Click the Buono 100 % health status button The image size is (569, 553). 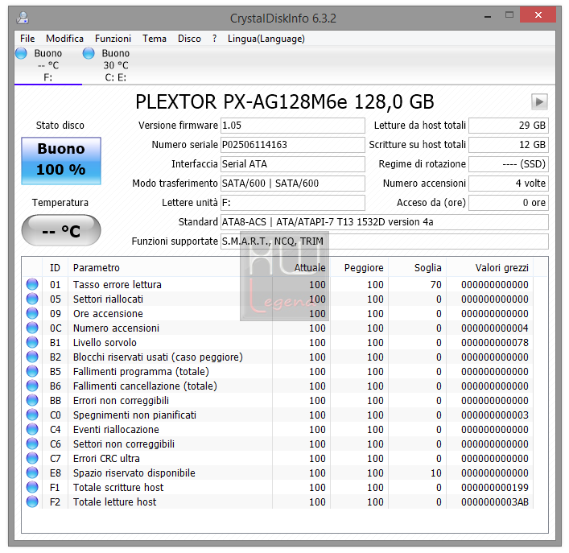(61, 161)
